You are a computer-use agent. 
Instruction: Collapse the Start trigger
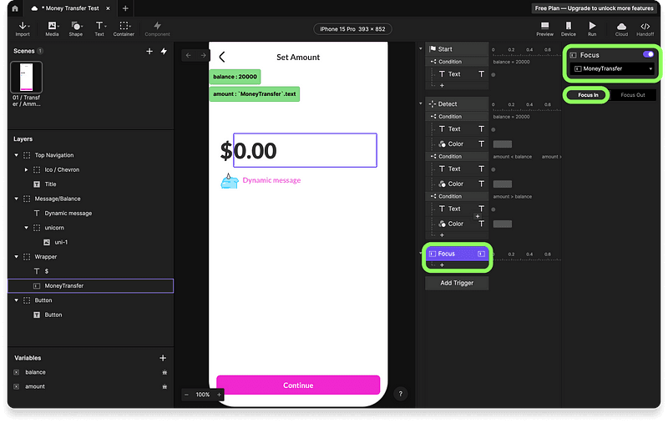pos(421,49)
